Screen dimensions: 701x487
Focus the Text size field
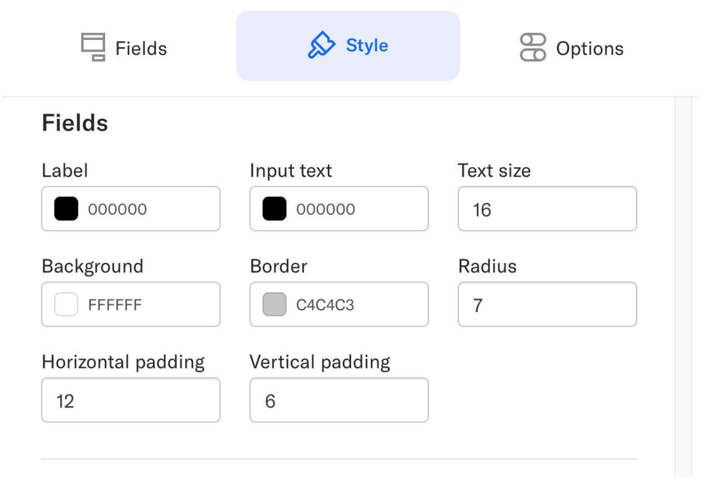(547, 208)
